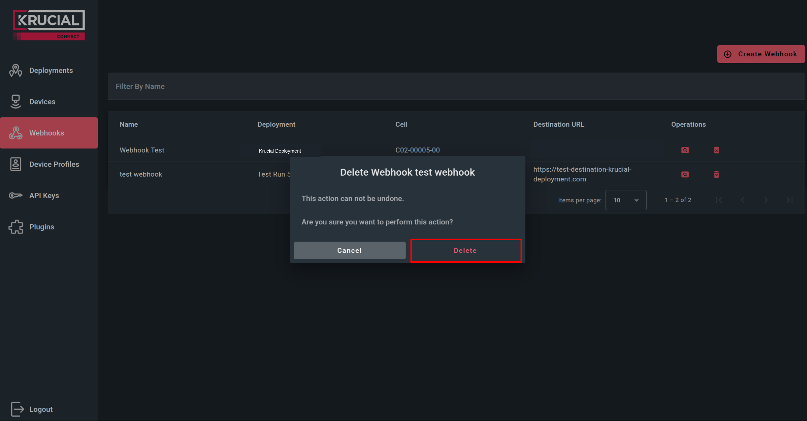
Task: Click the trash icon for Webhook Test
Action: (x=716, y=150)
